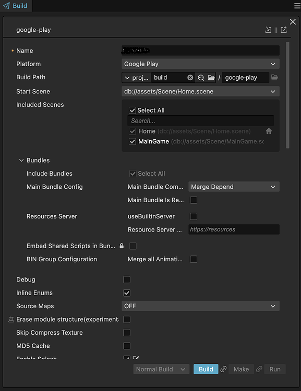This screenshot has width=301, height=391.
Task: Enable Skip Compress Texture checkbox
Action: point(127,333)
